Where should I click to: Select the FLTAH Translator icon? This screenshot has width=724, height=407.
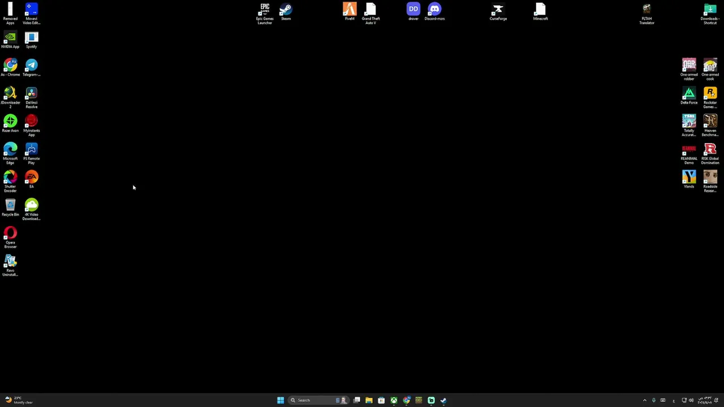click(x=647, y=14)
